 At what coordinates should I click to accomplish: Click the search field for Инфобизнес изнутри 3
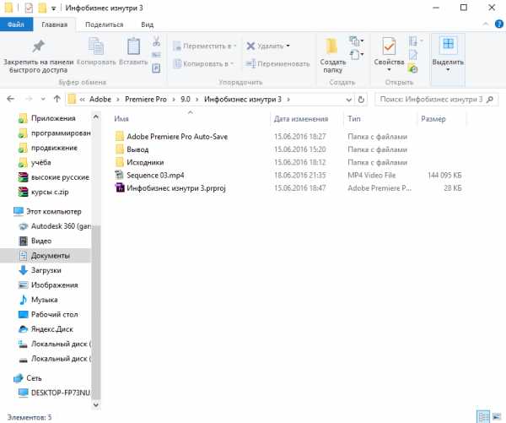pyautogui.click(x=430, y=100)
